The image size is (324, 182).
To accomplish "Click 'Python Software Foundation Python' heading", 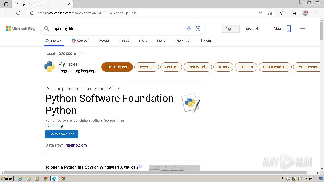I will tap(109, 104).
